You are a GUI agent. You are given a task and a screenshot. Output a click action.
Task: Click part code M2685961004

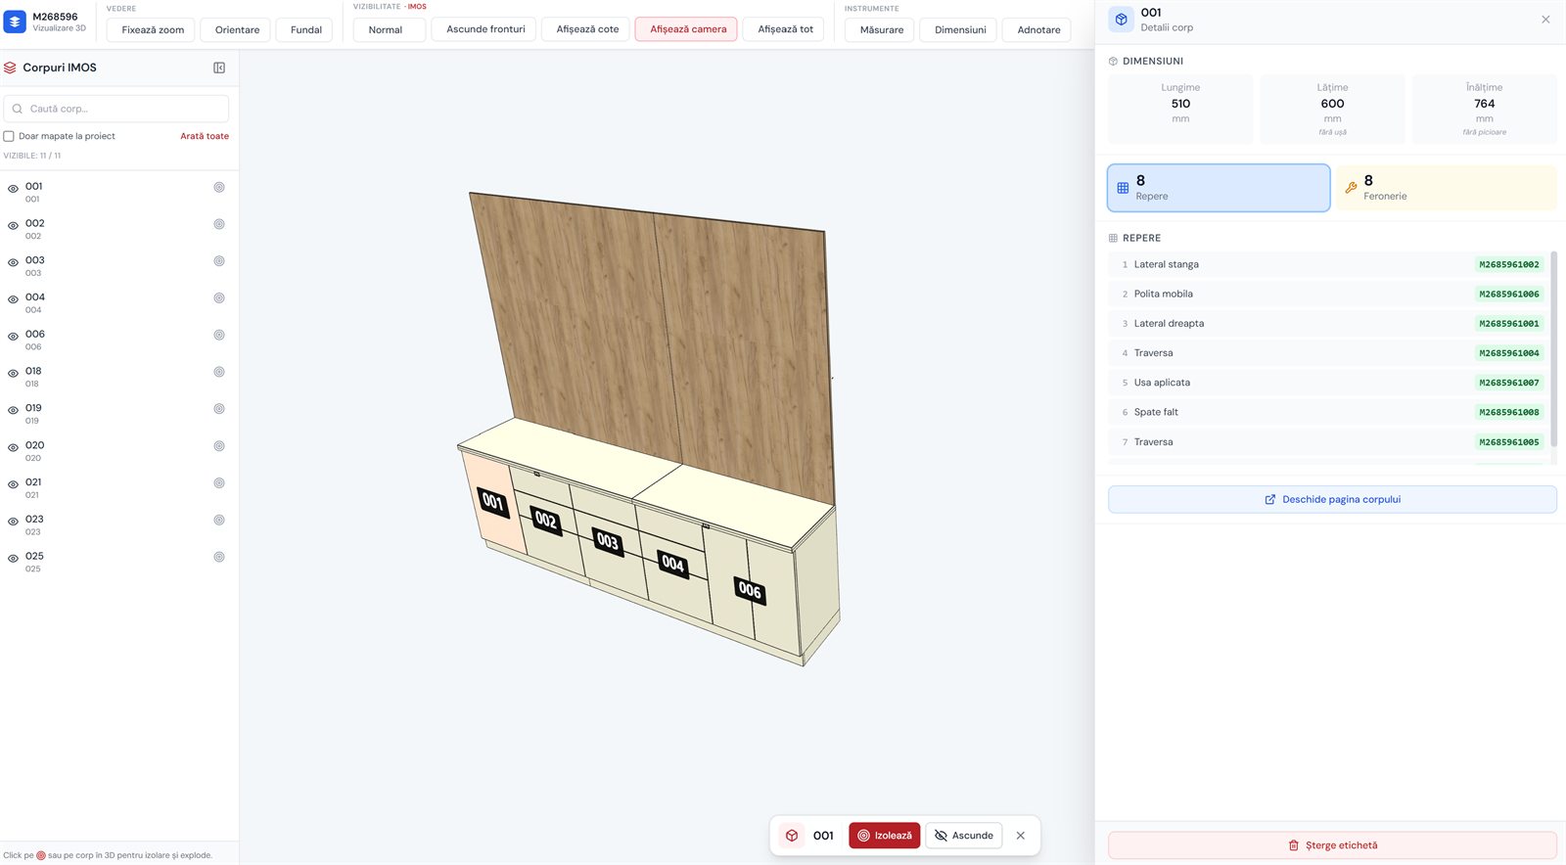(x=1508, y=353)
